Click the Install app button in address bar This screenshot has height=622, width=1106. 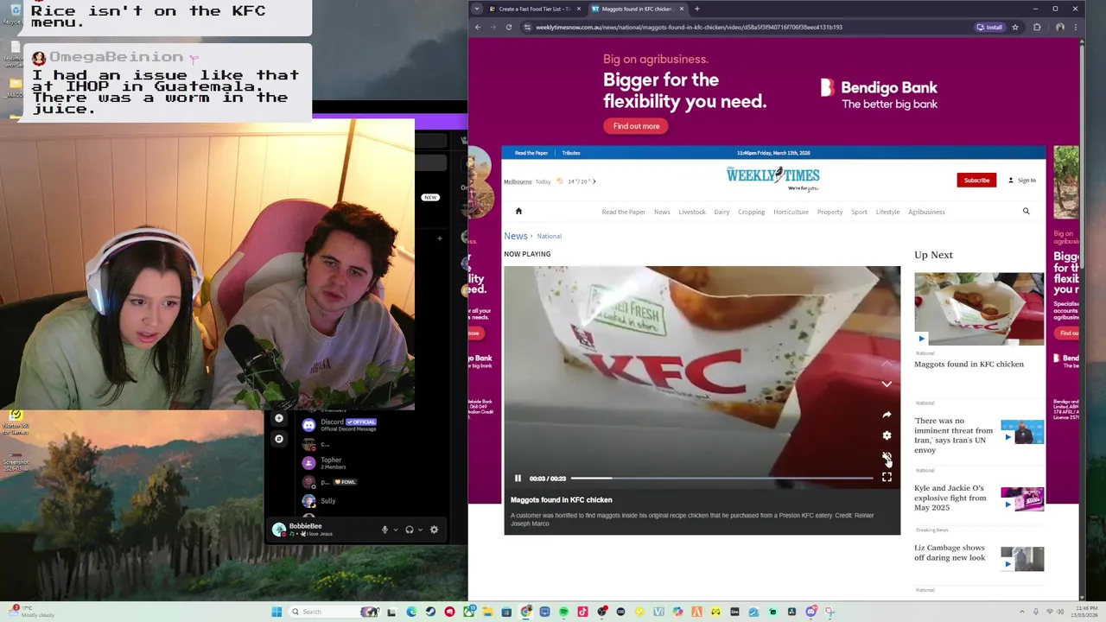click(989, 27)
